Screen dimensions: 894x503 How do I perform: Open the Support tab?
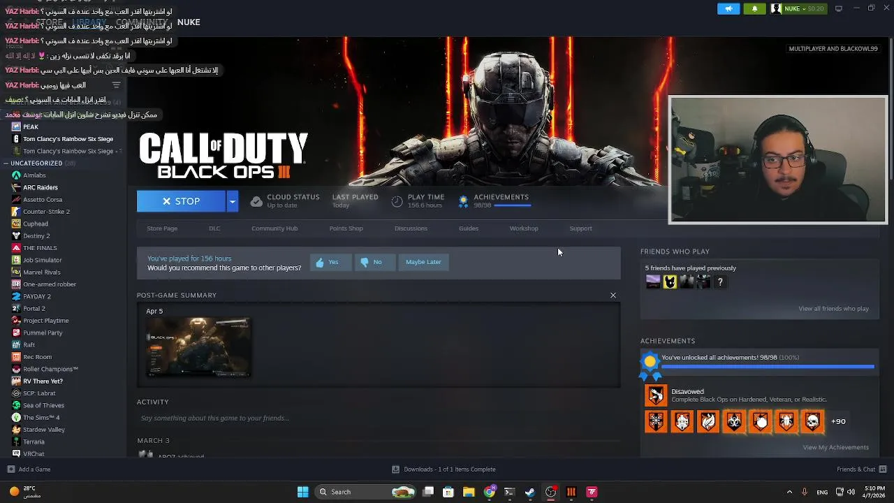coord(580,228)
